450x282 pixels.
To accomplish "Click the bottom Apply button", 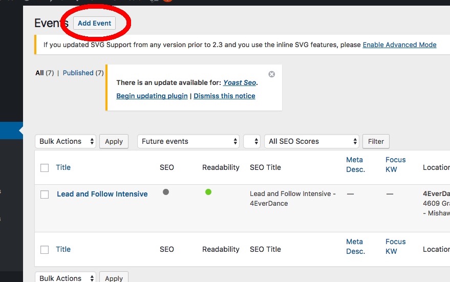I will (114, 278).
